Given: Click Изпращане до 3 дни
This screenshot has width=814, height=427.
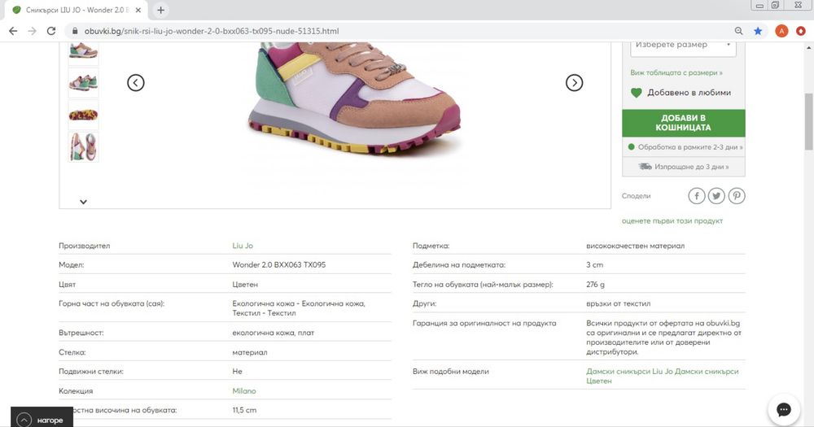Looking at the screenshot, I should click(691, 167).
